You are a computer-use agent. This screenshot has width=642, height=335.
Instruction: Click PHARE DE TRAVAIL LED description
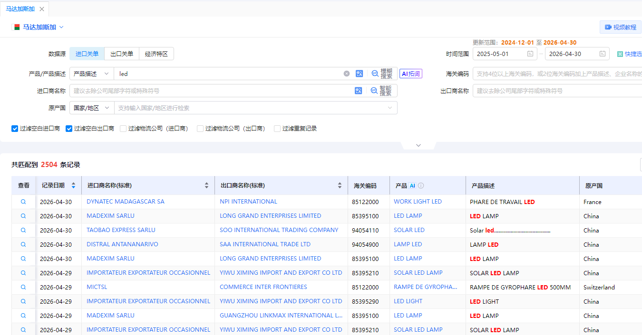click(x=502, y=202)
